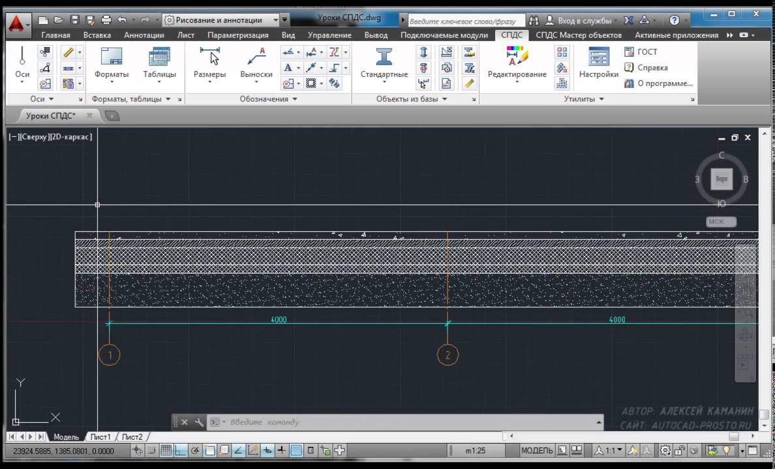Open the Оси axis tool
This screenshot has height=469, width=775.
pos(22,63)
